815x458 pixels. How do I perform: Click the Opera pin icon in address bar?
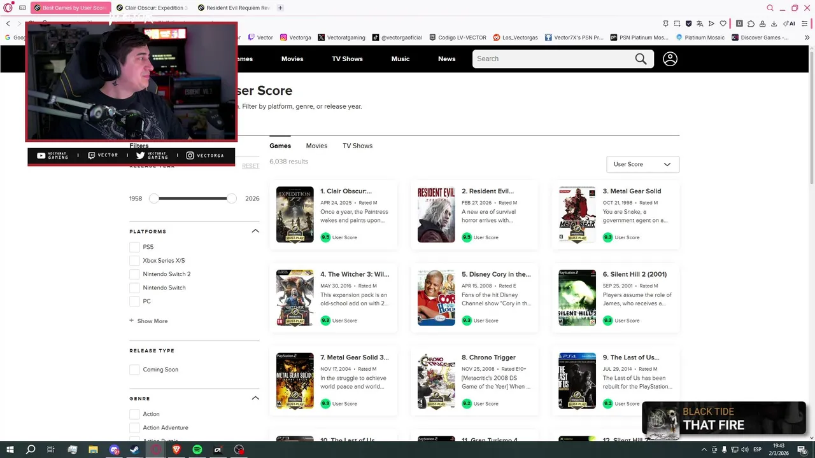665,24
